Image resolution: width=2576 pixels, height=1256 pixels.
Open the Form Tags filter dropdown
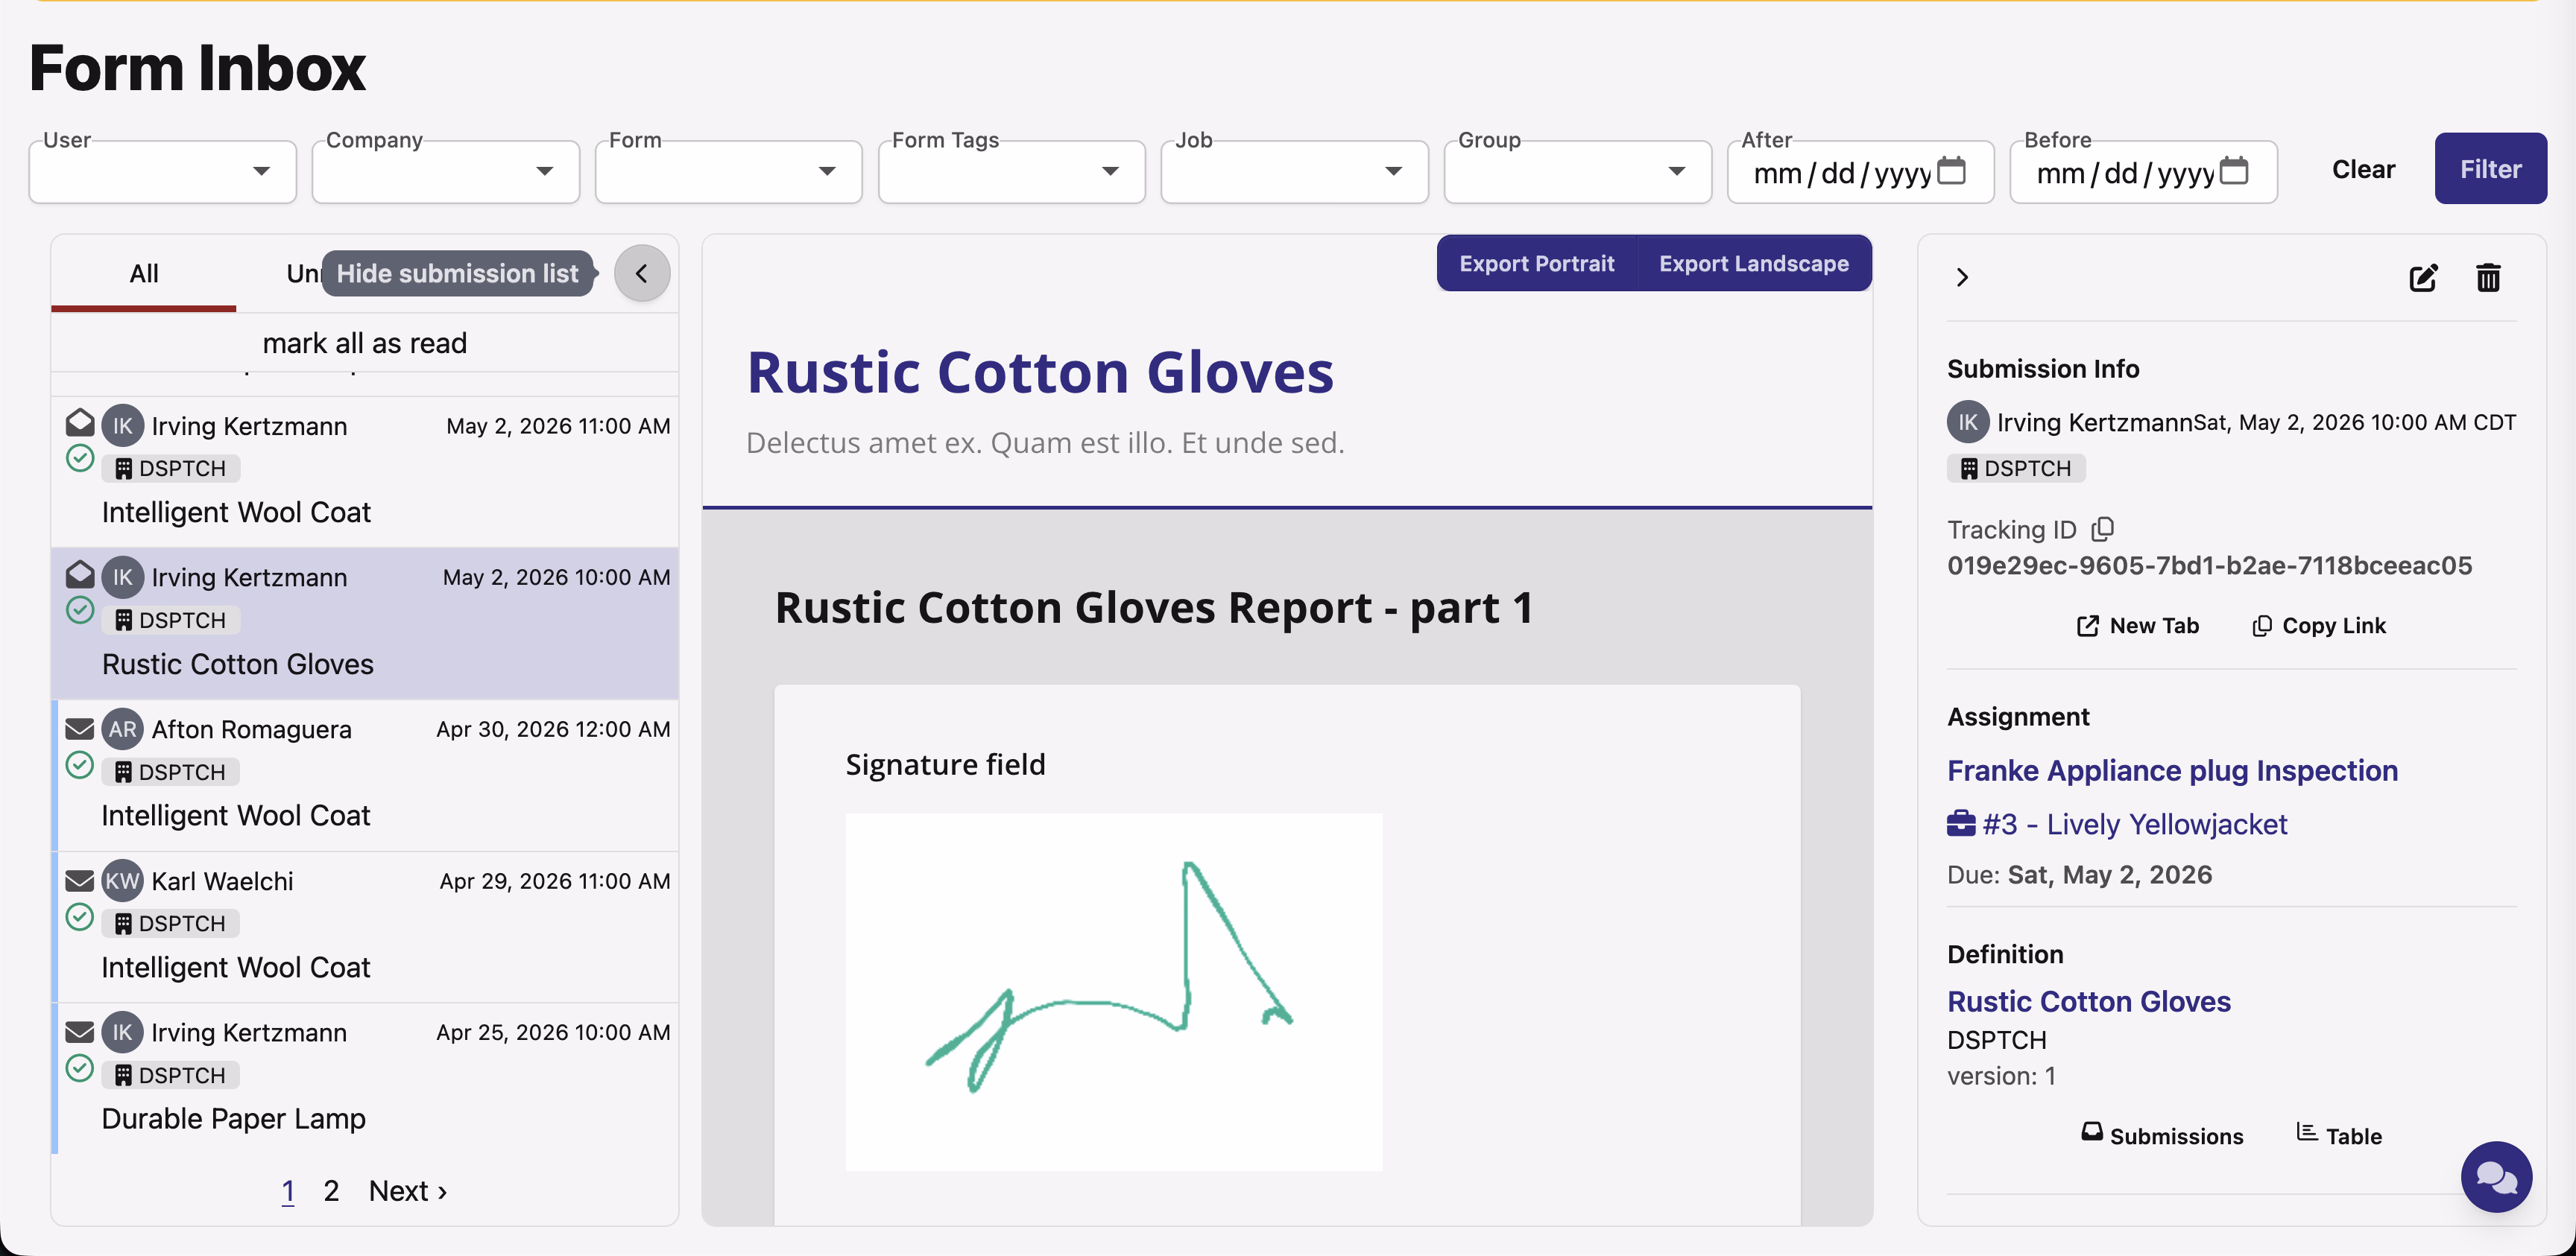[1012, 172]
